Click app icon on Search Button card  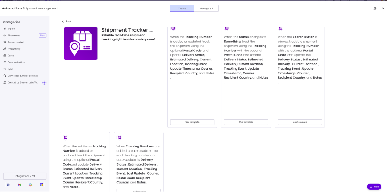coord(281,28)
